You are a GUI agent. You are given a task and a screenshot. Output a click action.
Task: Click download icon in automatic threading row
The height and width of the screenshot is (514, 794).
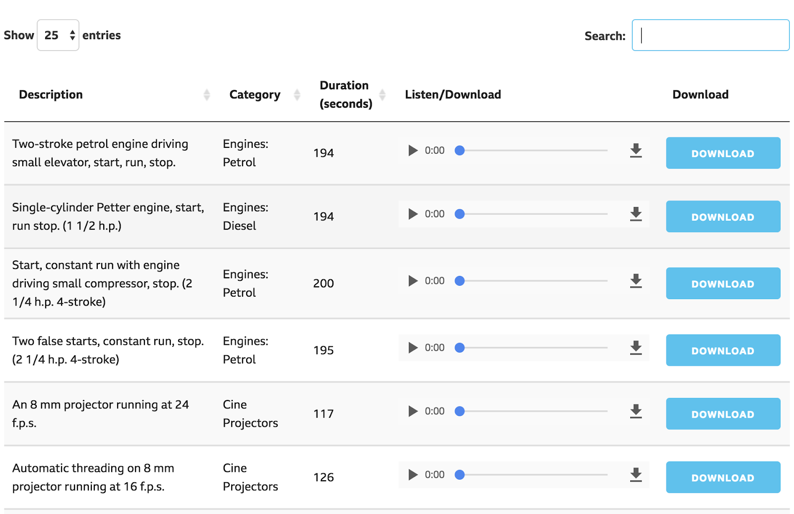pos(636,475)
